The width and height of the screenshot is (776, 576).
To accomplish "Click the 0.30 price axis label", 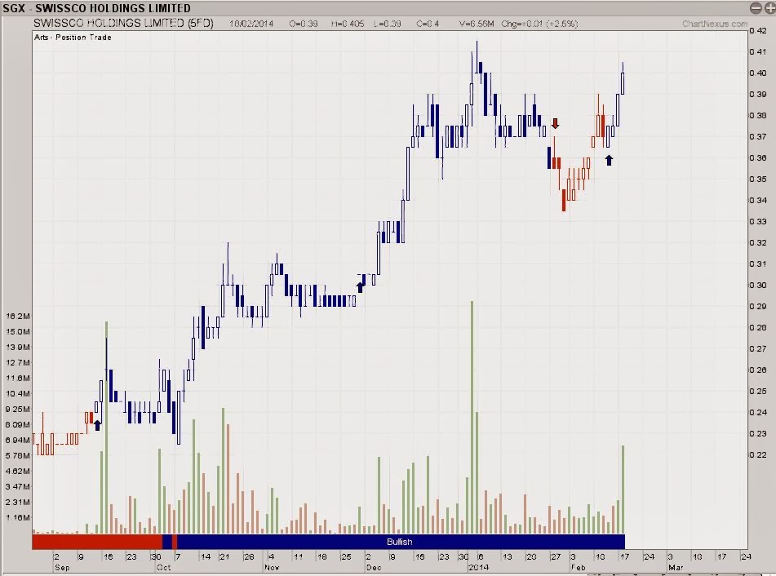I will click(758, 285).
